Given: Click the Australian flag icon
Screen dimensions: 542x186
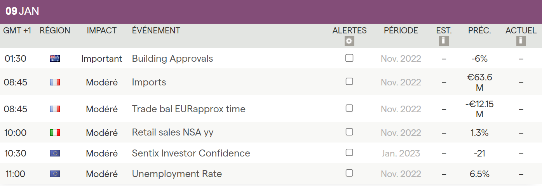Looking at the screenshot, I should [x=55, y=59].
